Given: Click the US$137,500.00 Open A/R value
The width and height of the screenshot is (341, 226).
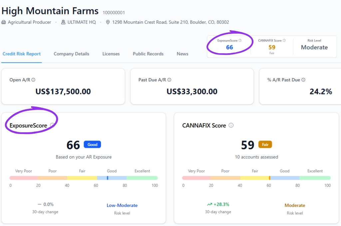Looking at the screenshot, I should point(63,91).
